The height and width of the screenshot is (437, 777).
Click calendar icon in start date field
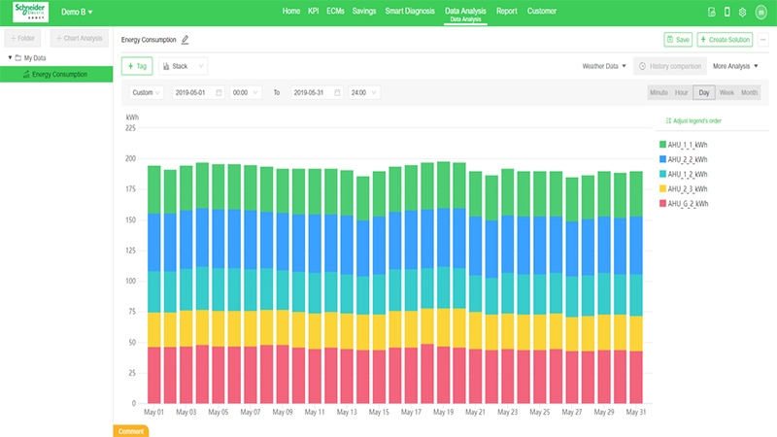tap(219, 92)
